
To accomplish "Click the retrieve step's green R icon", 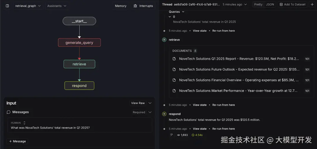I will click(x=164, y=40).
